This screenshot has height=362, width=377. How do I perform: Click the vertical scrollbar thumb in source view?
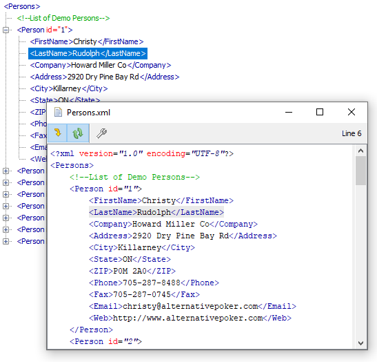point(360,171)
